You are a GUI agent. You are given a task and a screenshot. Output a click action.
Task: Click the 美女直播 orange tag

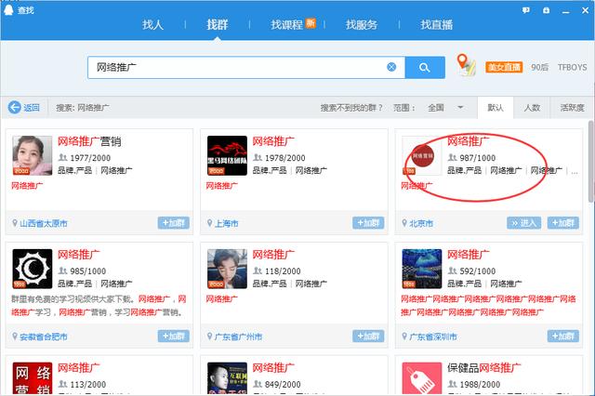(x=504, y=67)
